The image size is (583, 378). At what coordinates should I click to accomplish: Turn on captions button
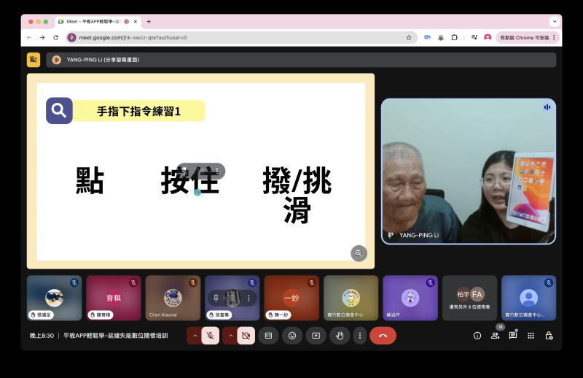pos(268,336)
